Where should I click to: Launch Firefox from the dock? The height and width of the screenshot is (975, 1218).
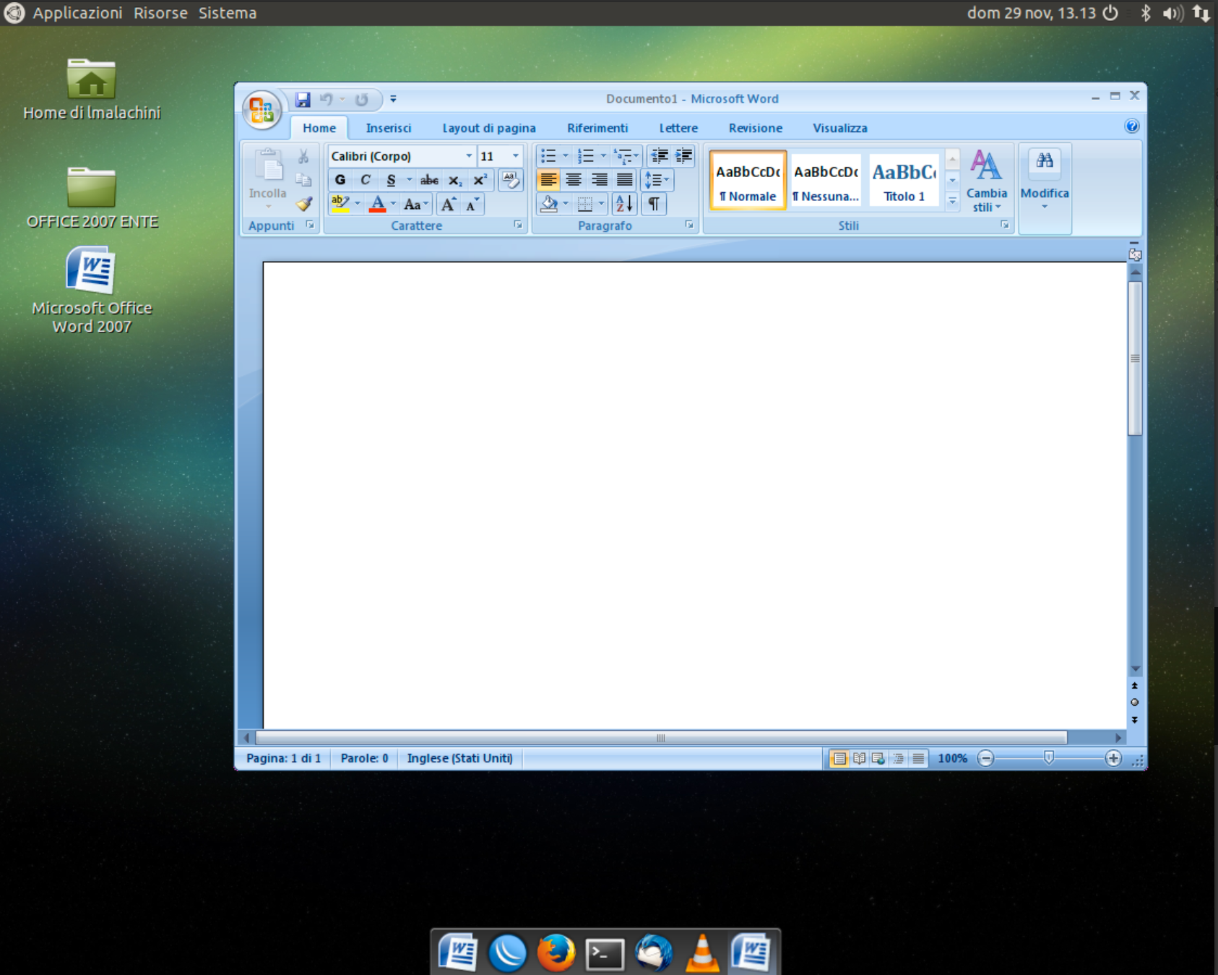556,952
